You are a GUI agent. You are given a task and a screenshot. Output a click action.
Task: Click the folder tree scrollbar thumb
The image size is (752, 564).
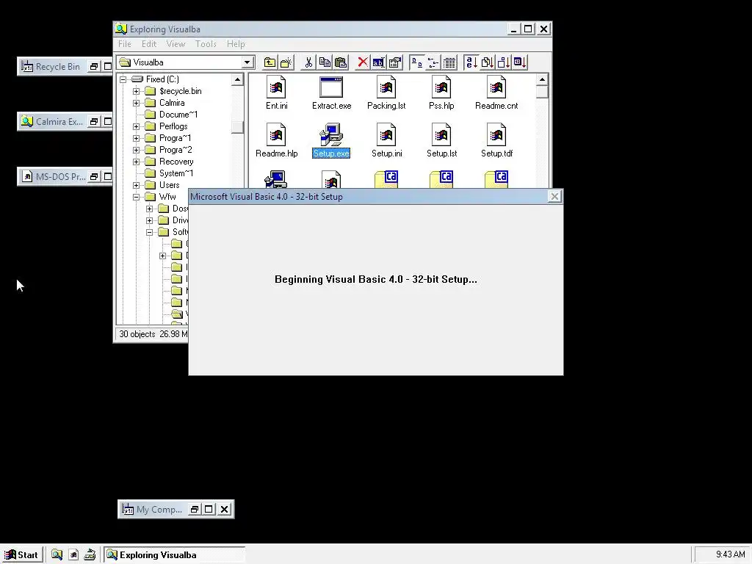[x=237, y=127]
